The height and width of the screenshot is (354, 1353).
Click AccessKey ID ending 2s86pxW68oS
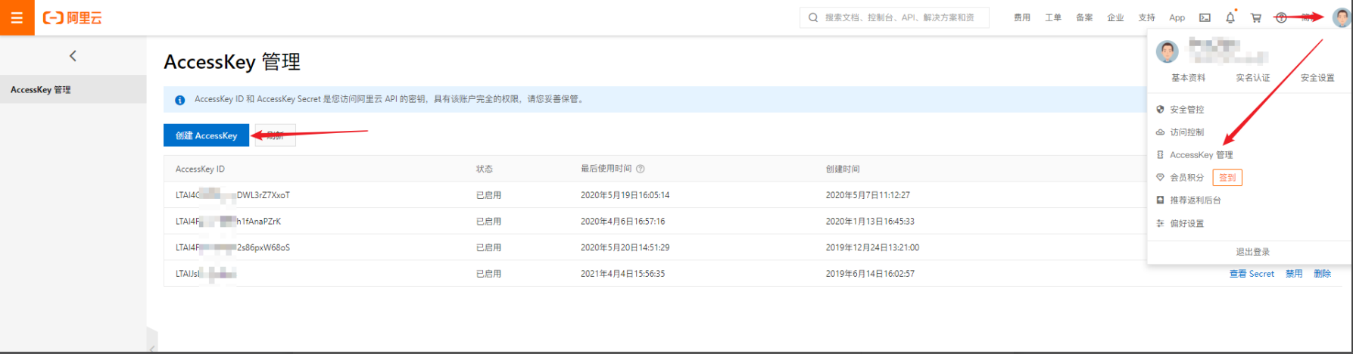pos(232,247)
